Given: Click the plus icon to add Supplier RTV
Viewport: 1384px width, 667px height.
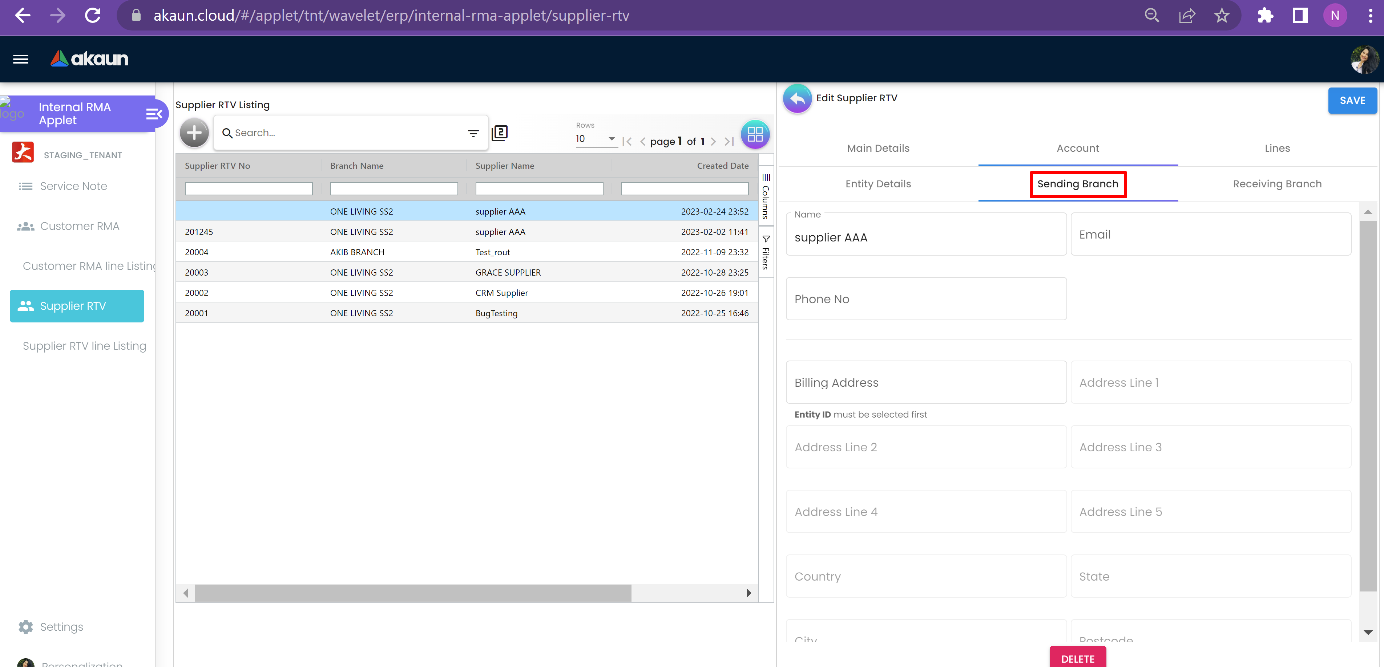Looking at the screenshot, I should (x=194, y=133).
